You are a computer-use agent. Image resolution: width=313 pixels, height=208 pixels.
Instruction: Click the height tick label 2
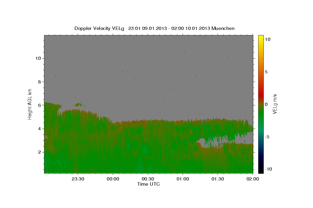tap(39, 152)
